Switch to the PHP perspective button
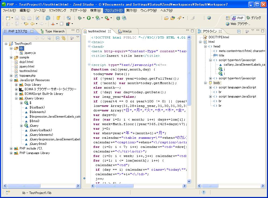This screenshot has height=198, width=268. [238, 18]
